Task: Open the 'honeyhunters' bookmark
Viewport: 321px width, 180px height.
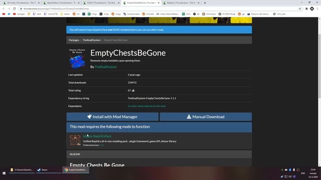Action: [x=131, y=14]
